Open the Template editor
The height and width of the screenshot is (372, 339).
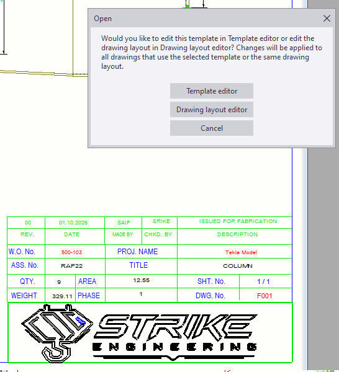click(212, 91)
